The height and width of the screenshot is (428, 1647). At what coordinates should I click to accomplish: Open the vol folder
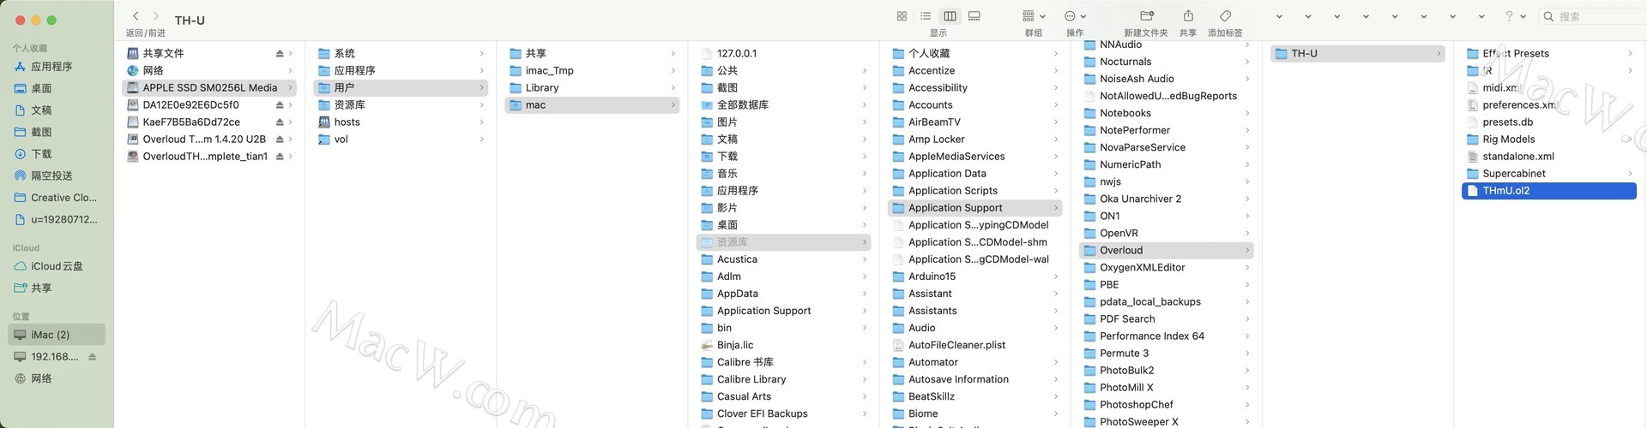click(401, 139)
